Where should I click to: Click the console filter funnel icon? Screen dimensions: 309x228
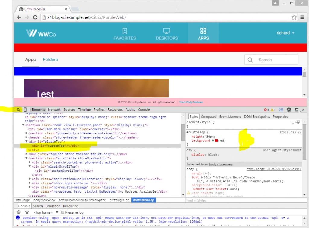coord(27,212)
